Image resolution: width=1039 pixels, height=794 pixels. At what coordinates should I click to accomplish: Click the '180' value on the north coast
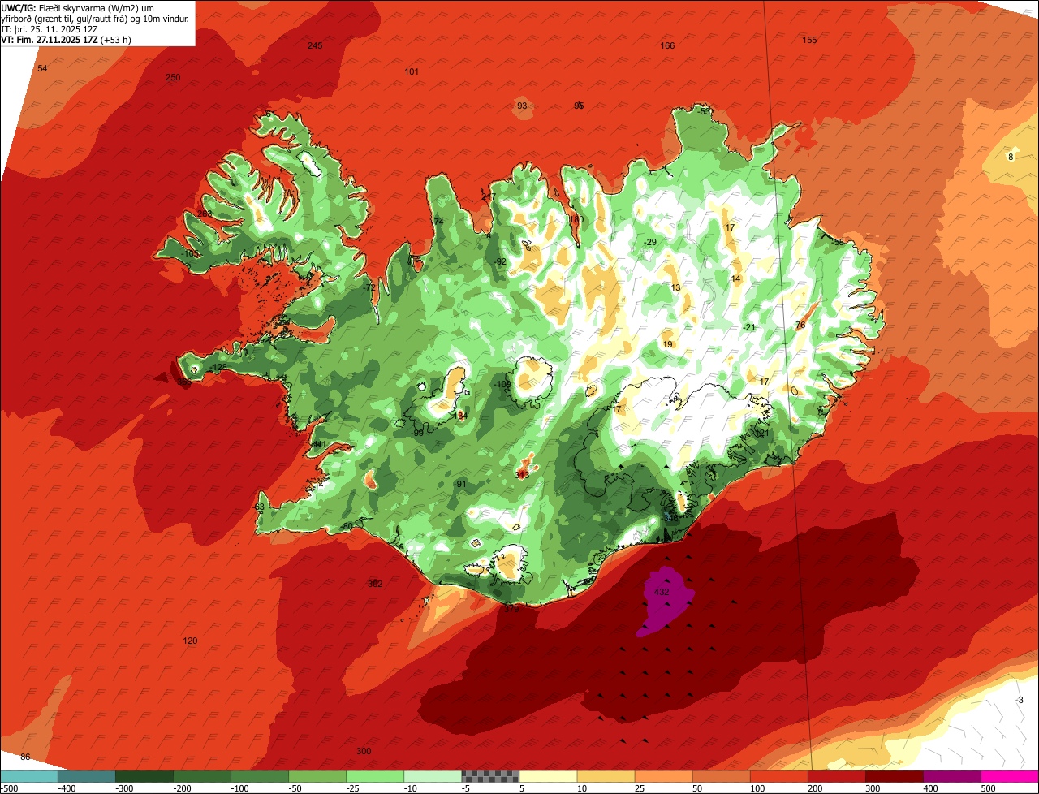coord(576,219)
